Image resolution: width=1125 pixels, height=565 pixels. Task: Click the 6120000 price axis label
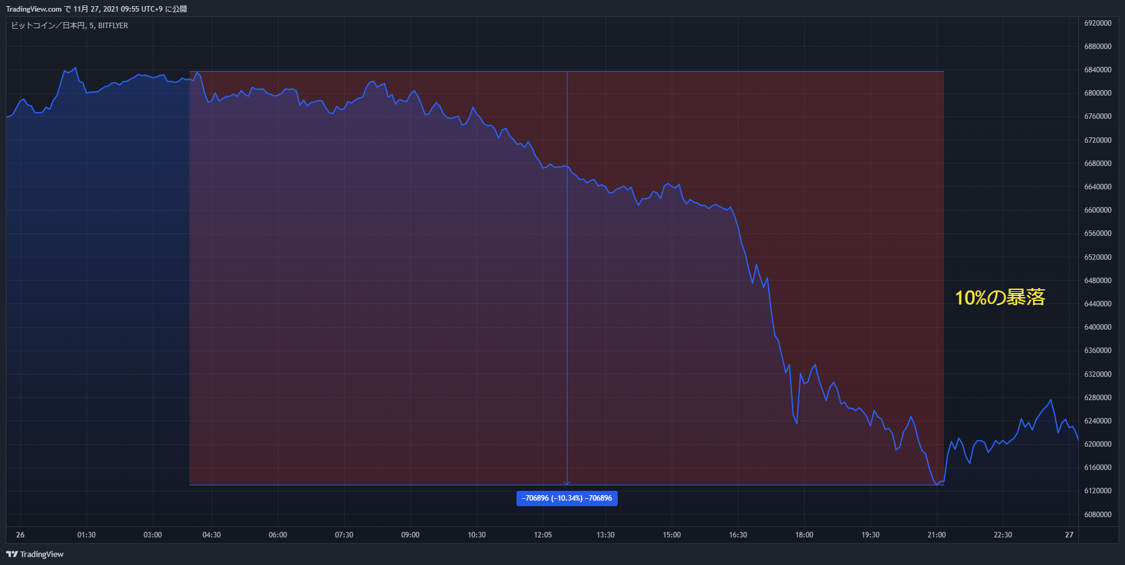1098,491
